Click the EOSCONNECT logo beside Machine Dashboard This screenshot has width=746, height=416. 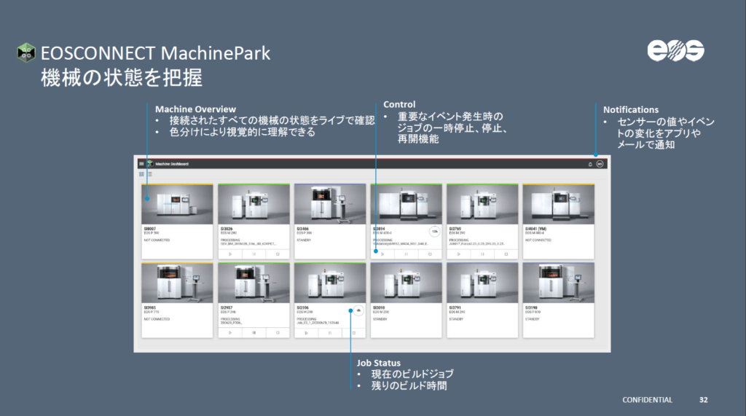point(150,164)
